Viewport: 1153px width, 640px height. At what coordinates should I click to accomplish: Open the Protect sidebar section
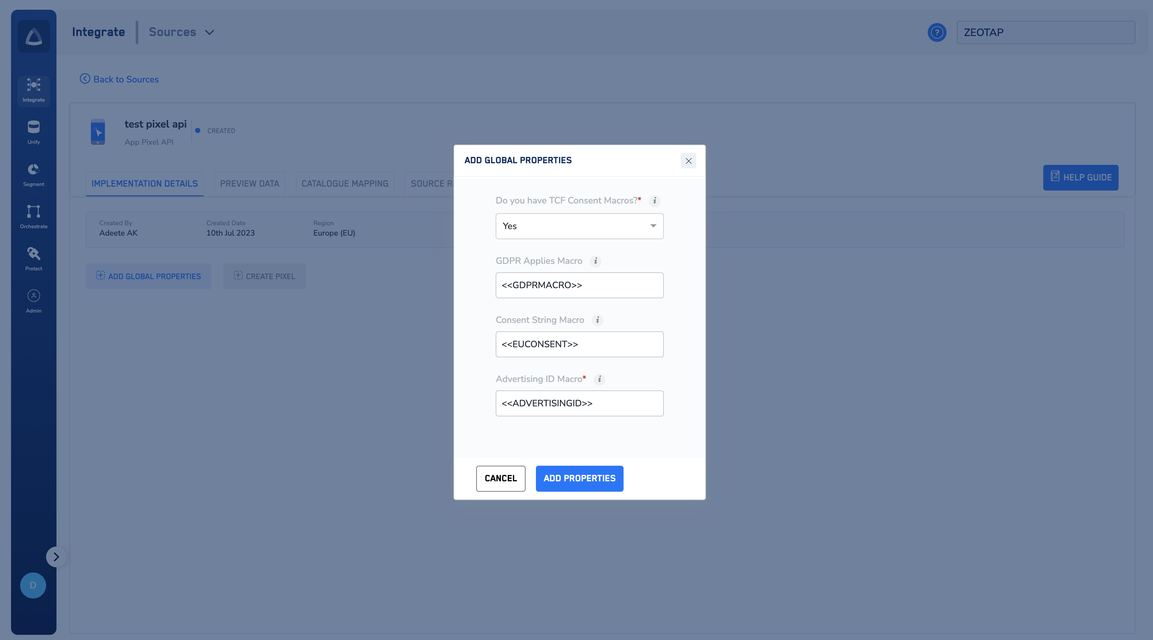coord(33,258)
